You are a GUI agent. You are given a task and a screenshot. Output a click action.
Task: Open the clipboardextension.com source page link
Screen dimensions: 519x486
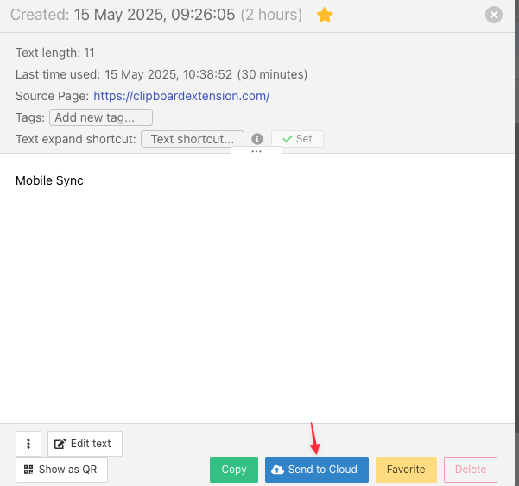coord(181,96)
